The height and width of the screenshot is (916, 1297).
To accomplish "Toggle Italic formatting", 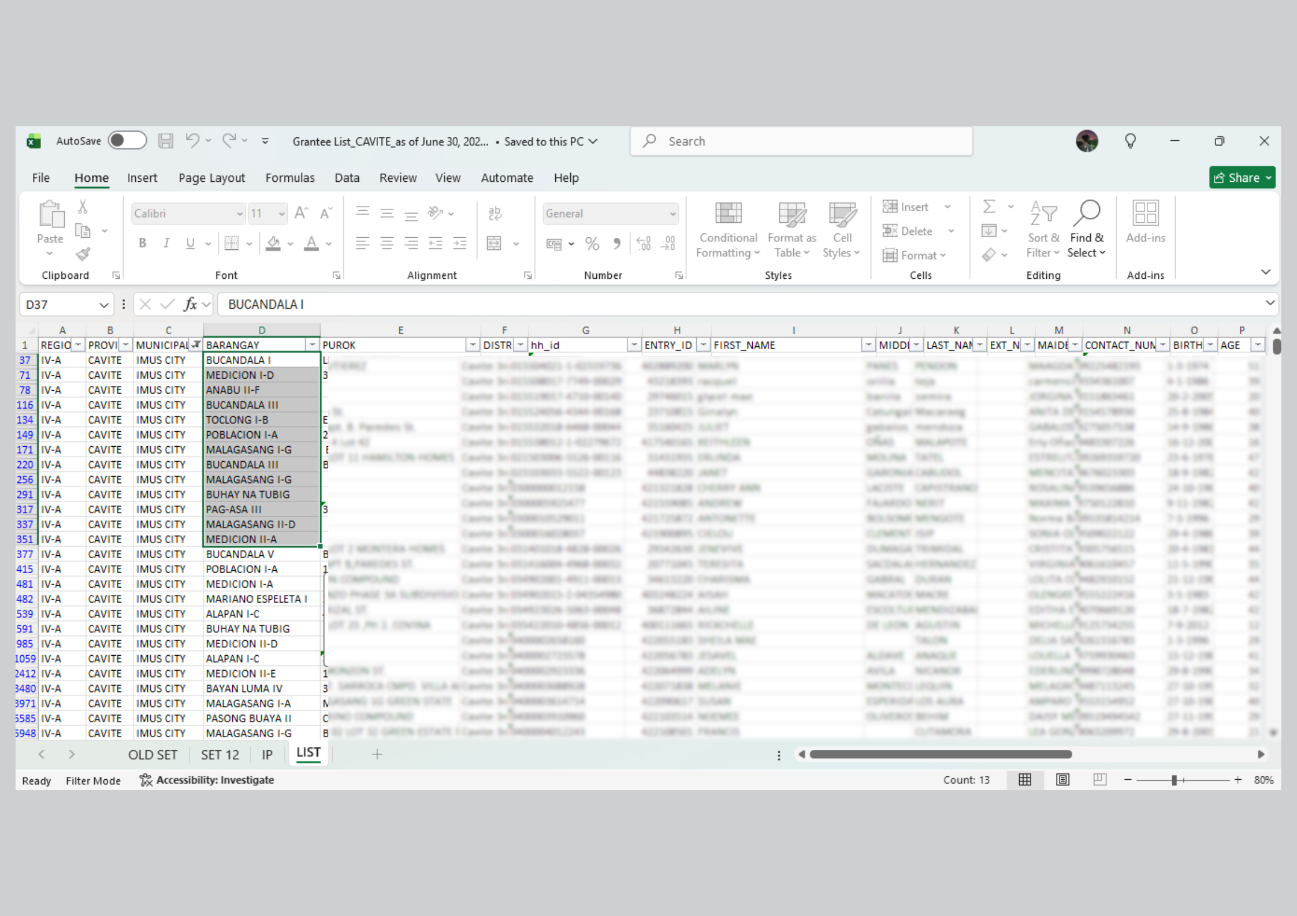I will click(166, 244).
